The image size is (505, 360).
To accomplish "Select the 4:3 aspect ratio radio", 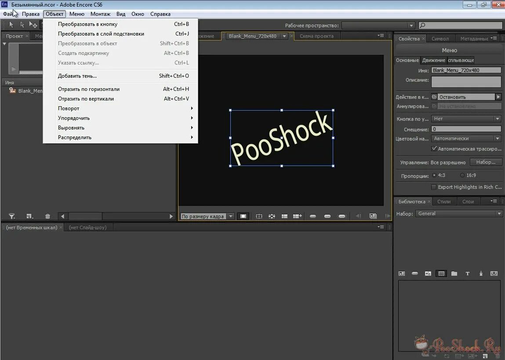I will (434, 175).
